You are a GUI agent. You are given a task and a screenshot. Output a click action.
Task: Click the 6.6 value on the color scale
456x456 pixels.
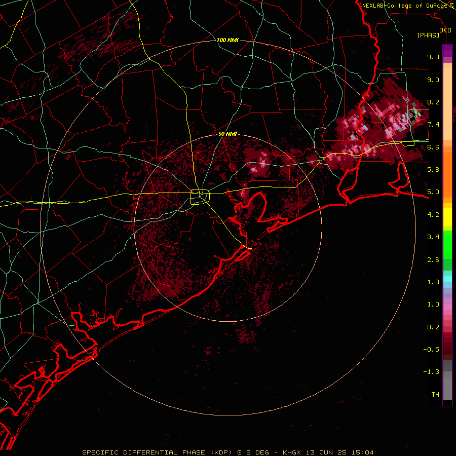click(x=433, y=147)
